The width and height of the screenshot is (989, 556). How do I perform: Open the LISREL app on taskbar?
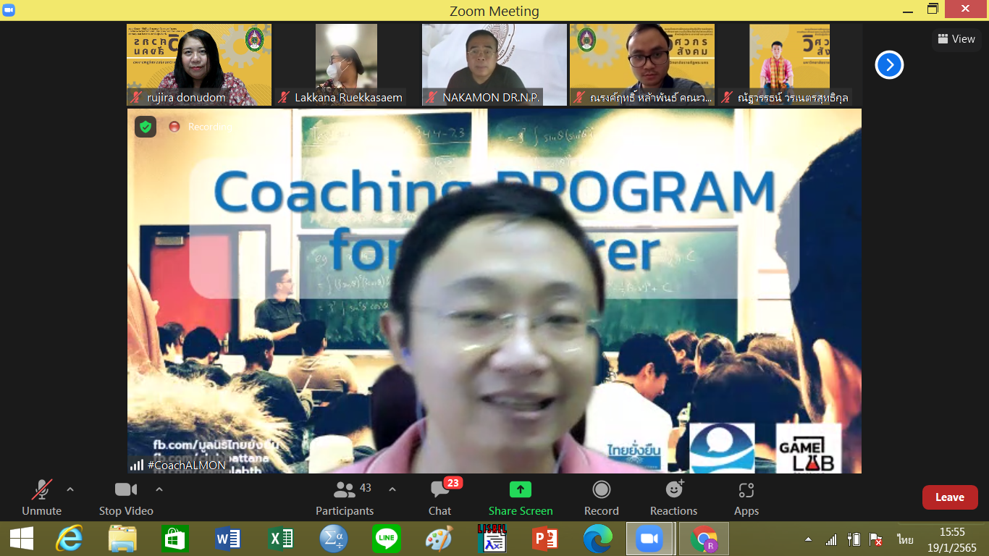click(492, 539)
